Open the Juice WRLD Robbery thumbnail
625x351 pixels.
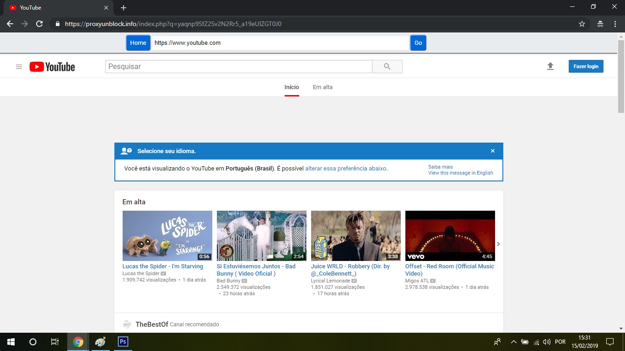pyautogui.click(x=356, y=236)
